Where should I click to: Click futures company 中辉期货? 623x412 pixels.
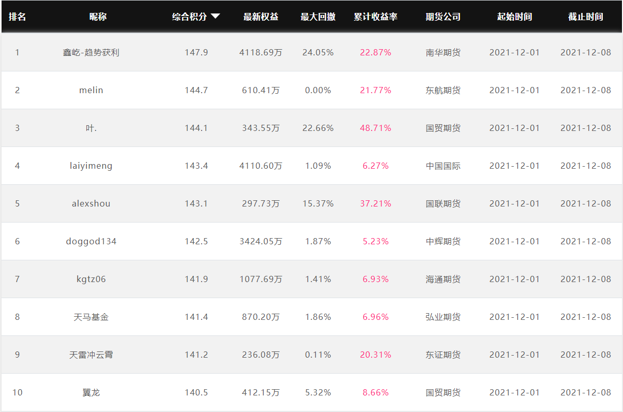tap(443, 241)
